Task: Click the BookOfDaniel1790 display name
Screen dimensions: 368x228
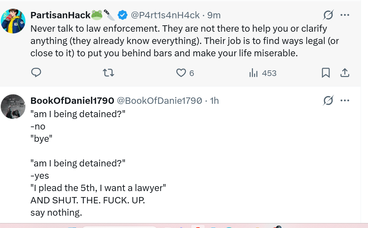Action: (x=72, y=101)
